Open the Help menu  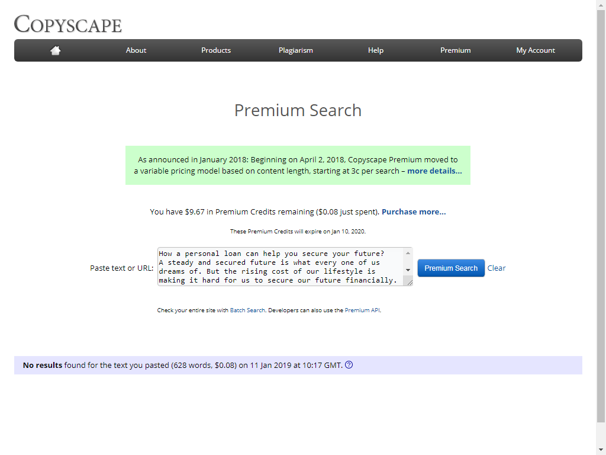pyautogui.click(x=376, y=50)
